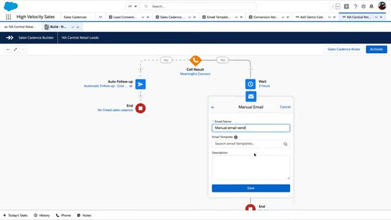The image size is (391, 220).
Task: Cancel the Manual Email panel
Action: tap(285, 107)
